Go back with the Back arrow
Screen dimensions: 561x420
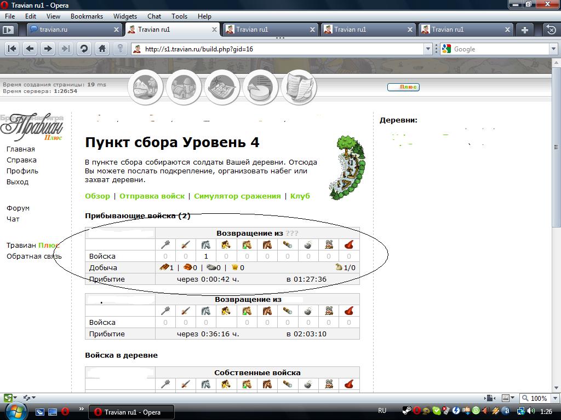[x=30, y=49]
